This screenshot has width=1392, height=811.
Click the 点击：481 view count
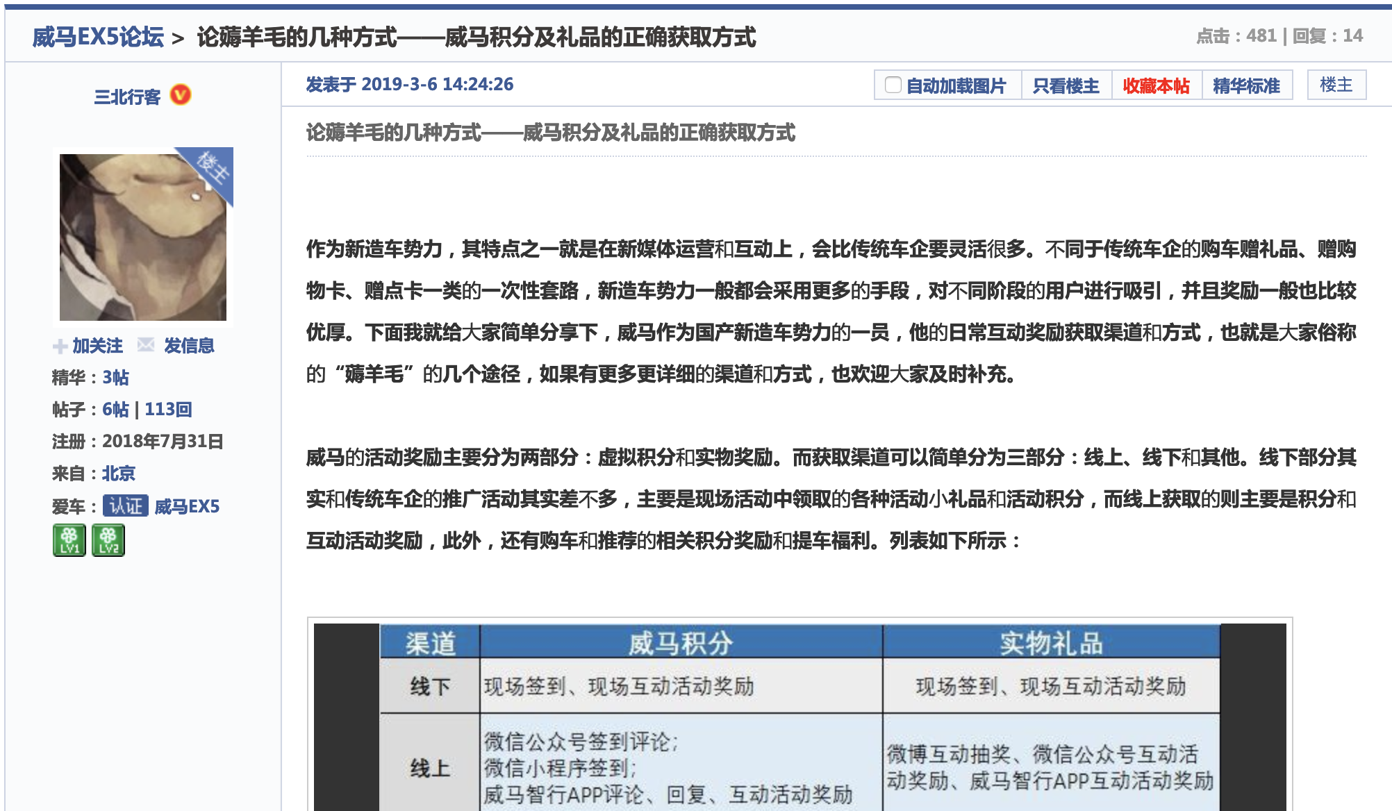point(1236,36)
